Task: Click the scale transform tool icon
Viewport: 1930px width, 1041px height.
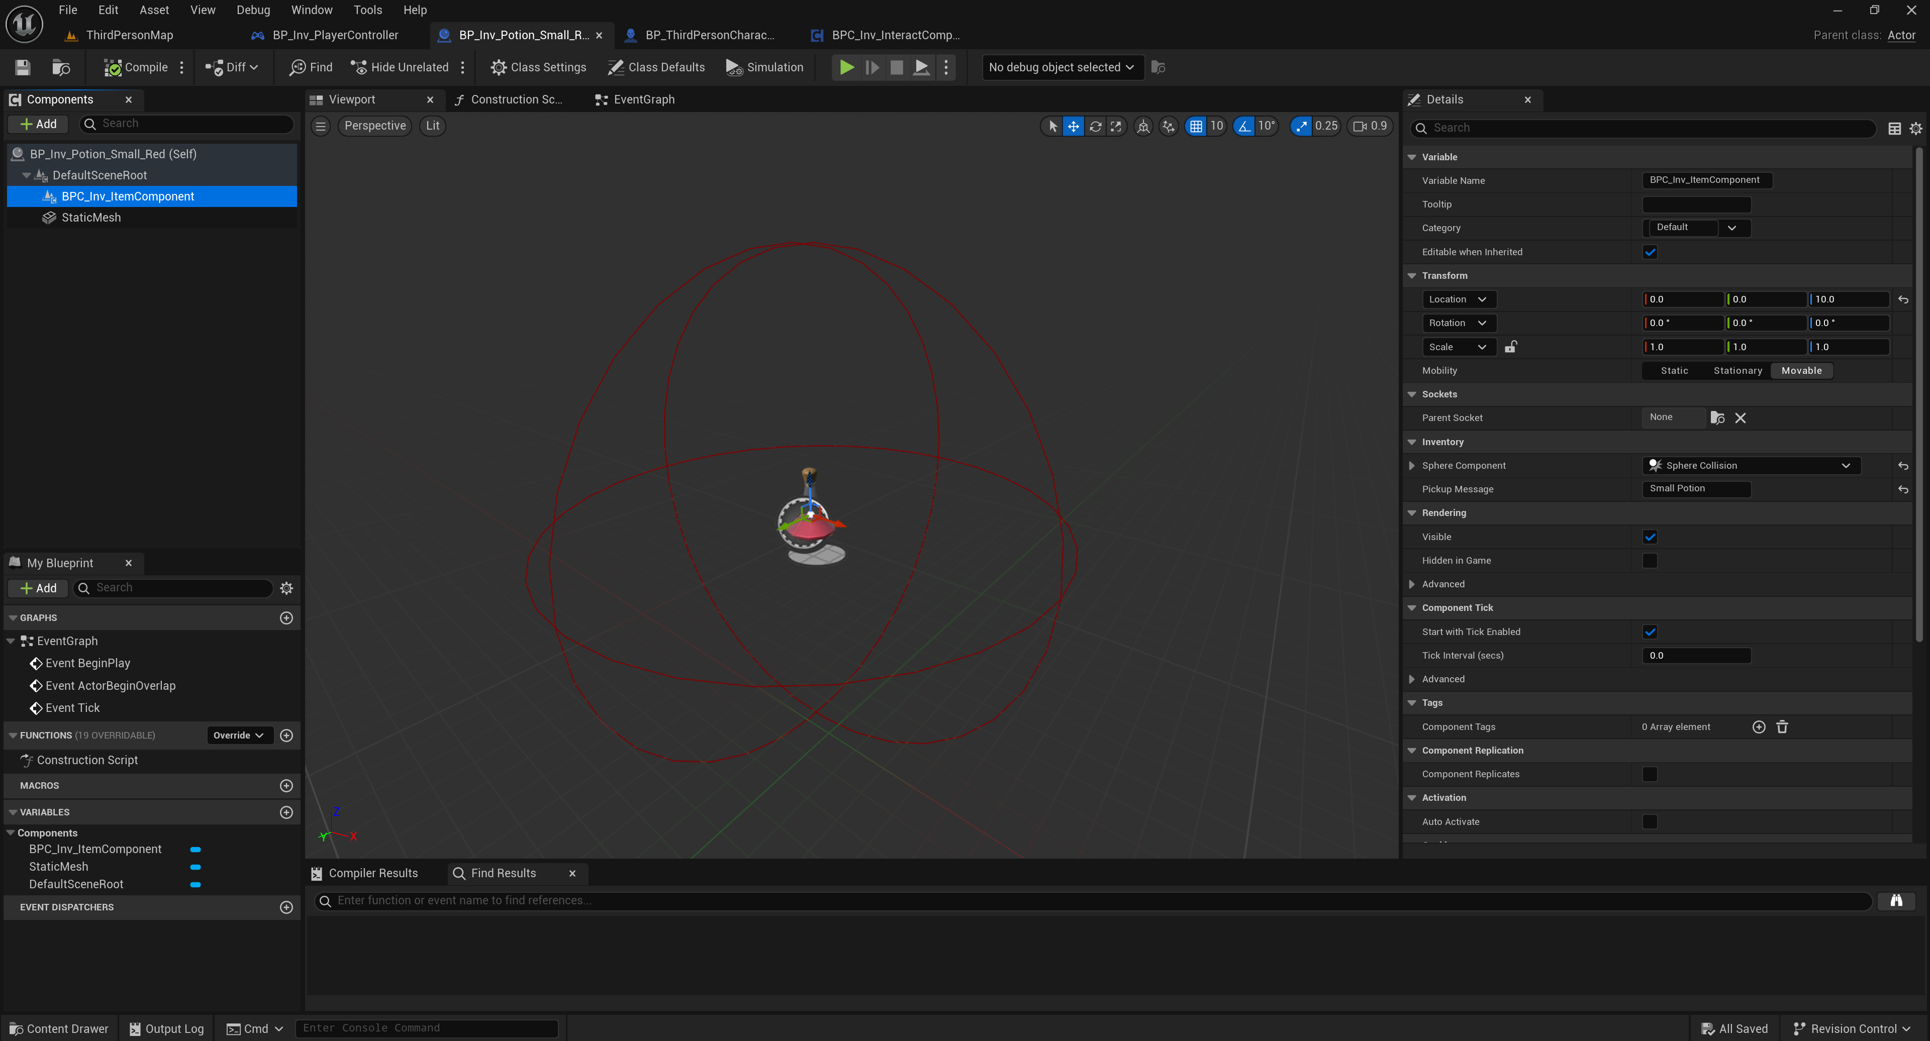Action: tap(1116, 126)
